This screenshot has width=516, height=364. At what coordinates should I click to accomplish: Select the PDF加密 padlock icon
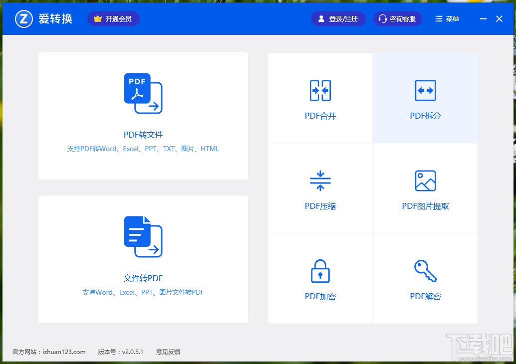(320, 271)
